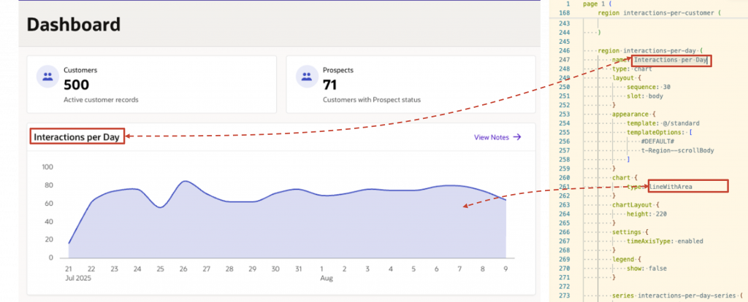Screen dimensions: 748x302
Task: Place cursor in the name value Interactions per Day
Action: 671,61
